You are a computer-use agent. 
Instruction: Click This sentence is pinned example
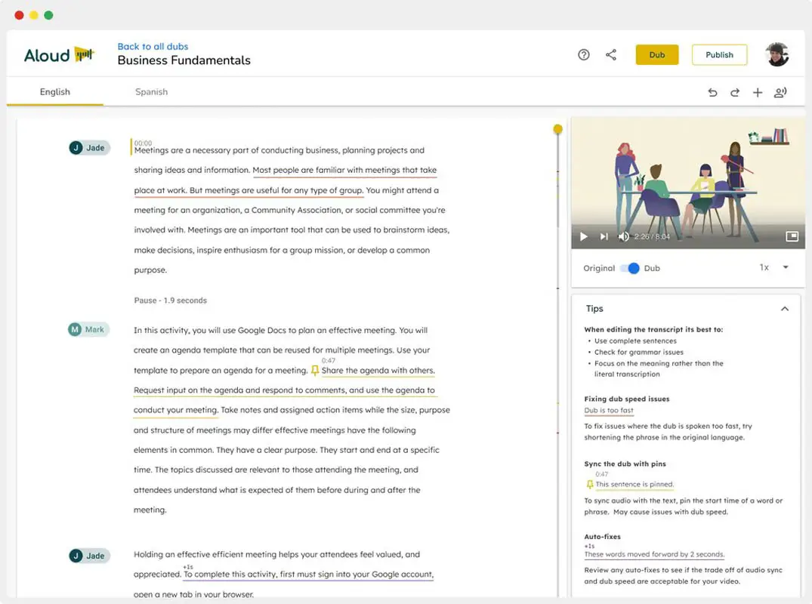click(634, 485)
